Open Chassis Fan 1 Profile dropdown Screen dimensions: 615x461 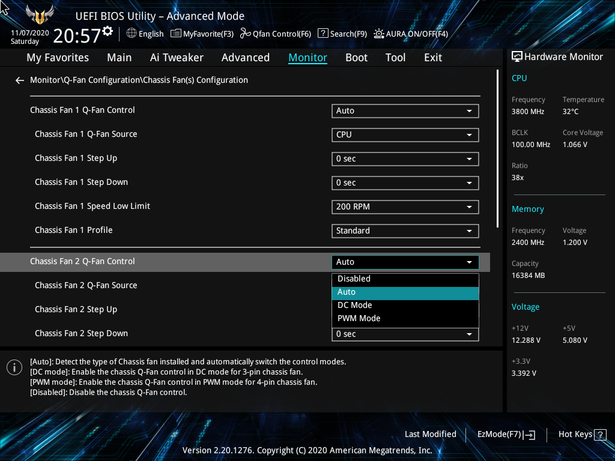click(405, 231)
